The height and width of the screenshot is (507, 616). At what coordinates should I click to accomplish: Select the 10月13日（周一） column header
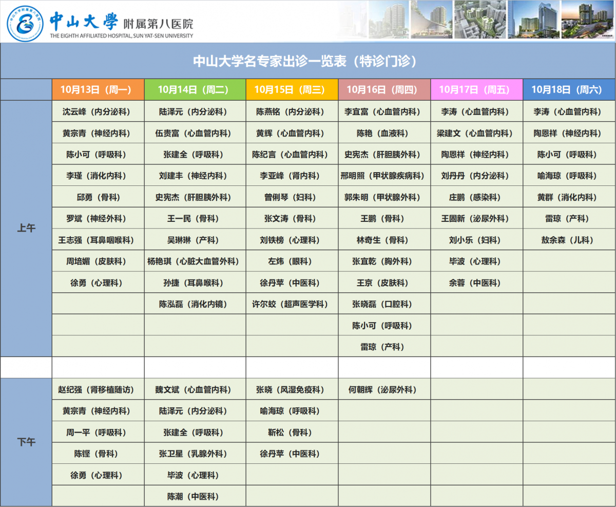[98, 90]
